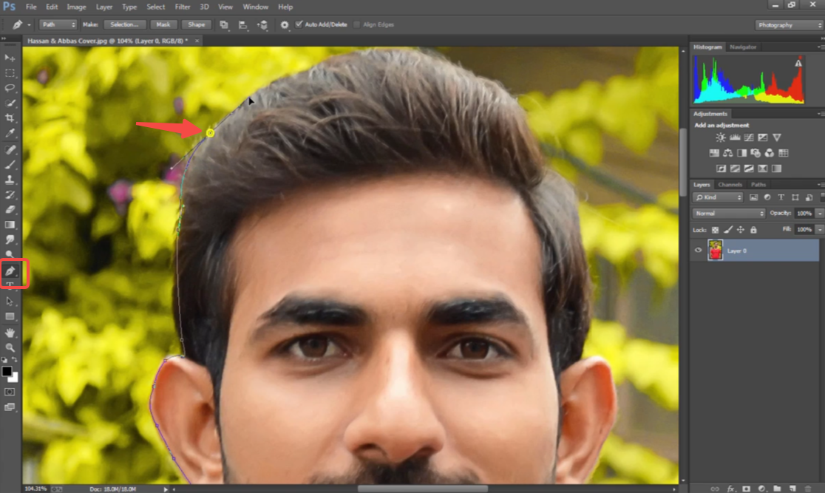
Task: Open pen geometry options gear
Action: tap(284, 24)
